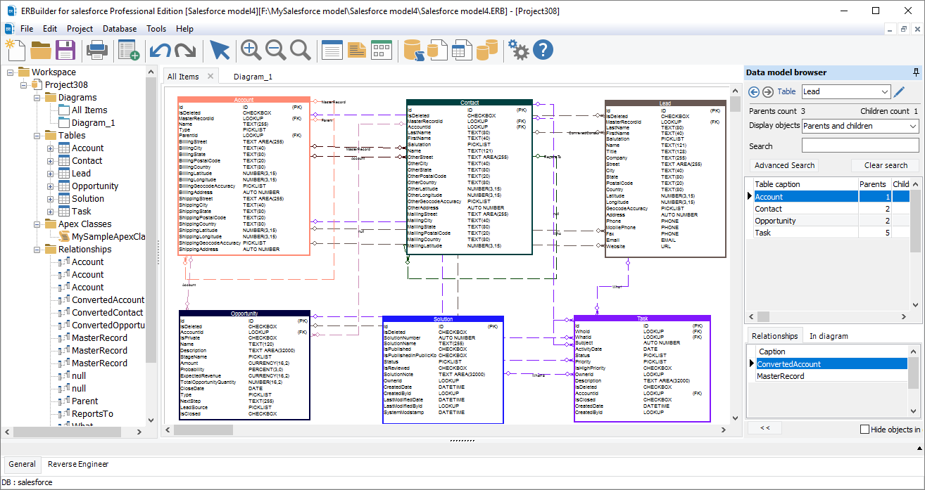Undo the last action

tap(161, 50)
